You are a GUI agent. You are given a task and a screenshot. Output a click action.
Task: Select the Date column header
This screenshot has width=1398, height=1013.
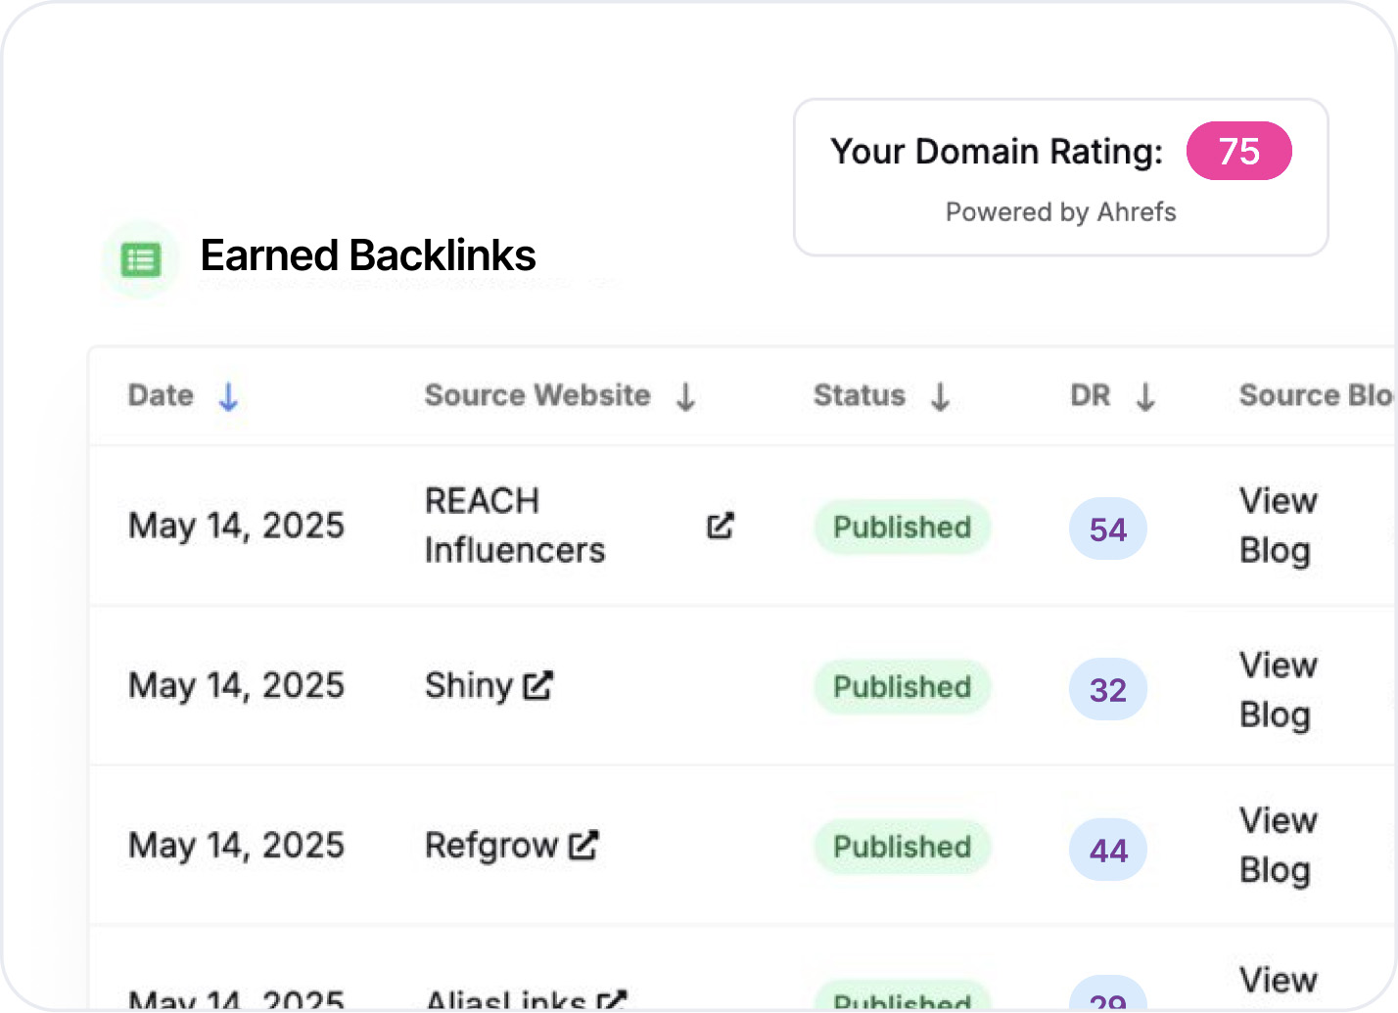coord(160,395)
